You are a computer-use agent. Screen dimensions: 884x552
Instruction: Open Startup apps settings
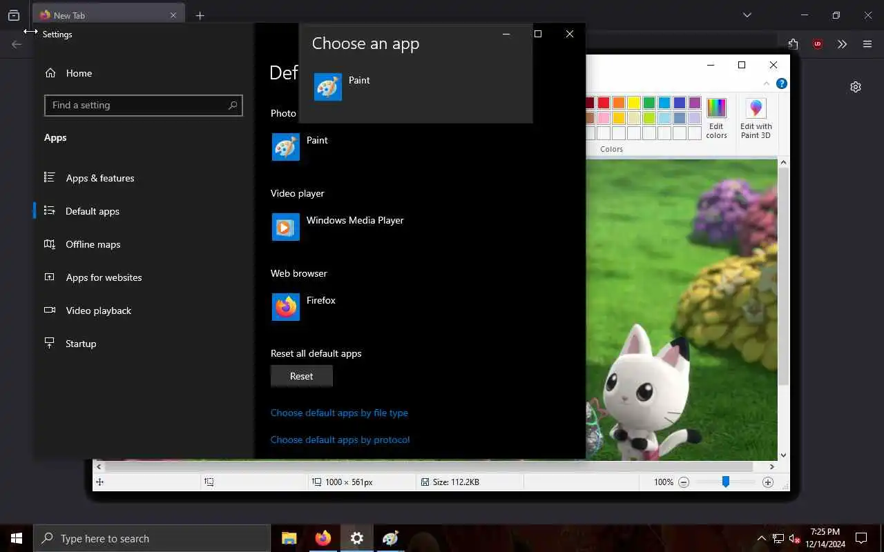point(70,344)
